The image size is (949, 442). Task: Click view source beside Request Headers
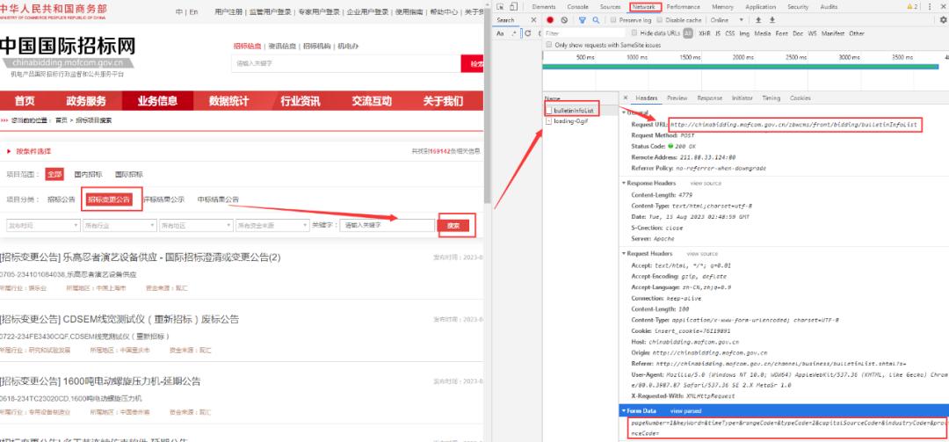pos(702,253)
